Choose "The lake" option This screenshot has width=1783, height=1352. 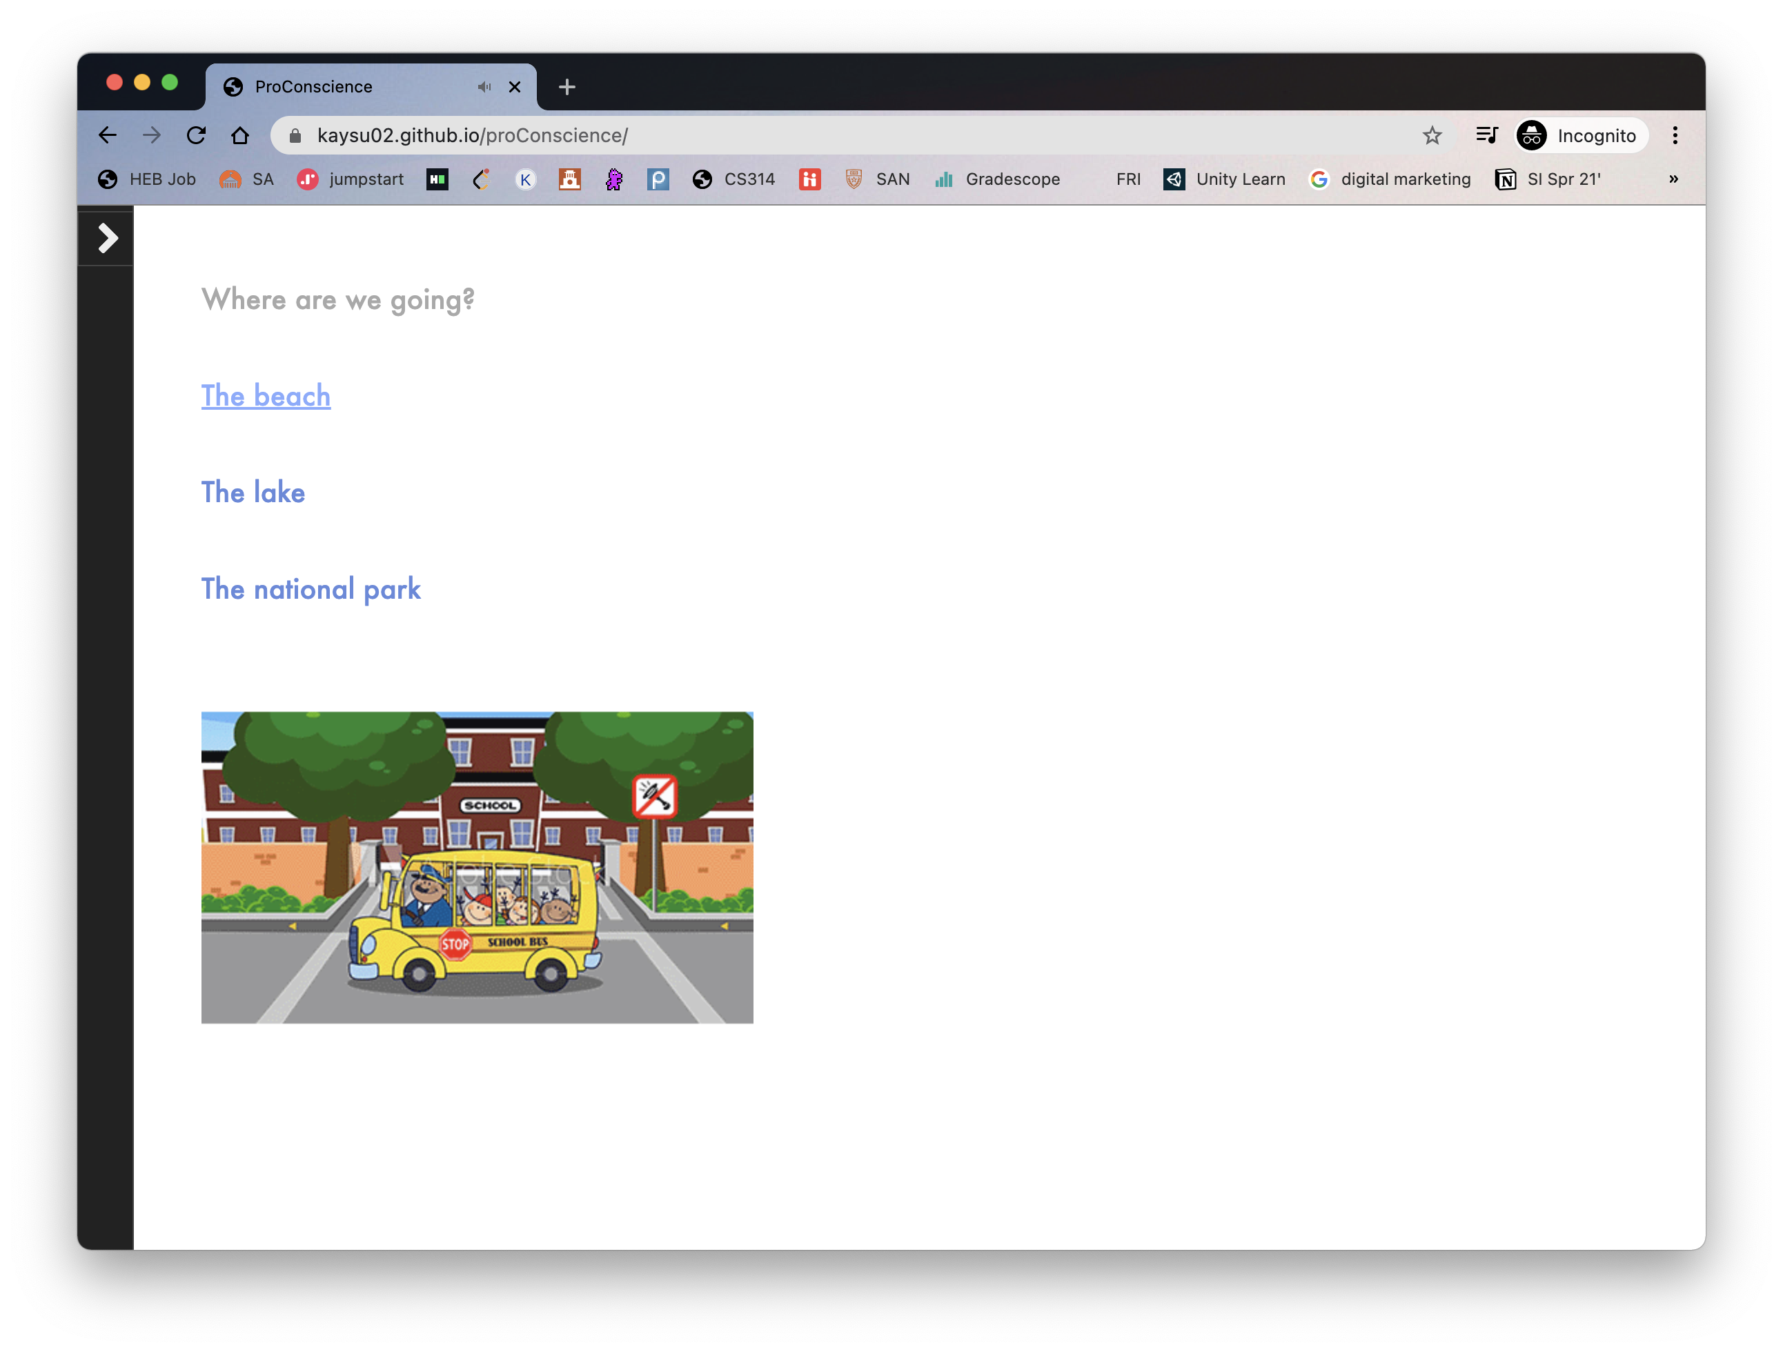(x=253, y=493)
